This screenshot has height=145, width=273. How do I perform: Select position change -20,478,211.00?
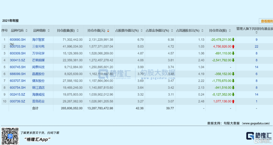coord(221,40)
